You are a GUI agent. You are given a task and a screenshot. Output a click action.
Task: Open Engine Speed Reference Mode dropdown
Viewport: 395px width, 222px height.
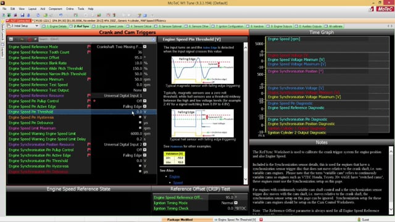click(145, 47)
